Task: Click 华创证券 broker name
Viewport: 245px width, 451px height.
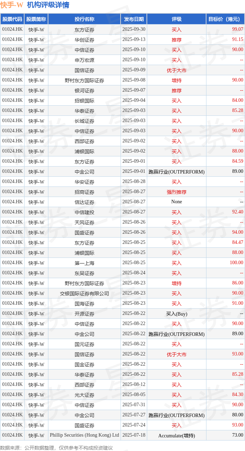Action: [x=84, y=40]
